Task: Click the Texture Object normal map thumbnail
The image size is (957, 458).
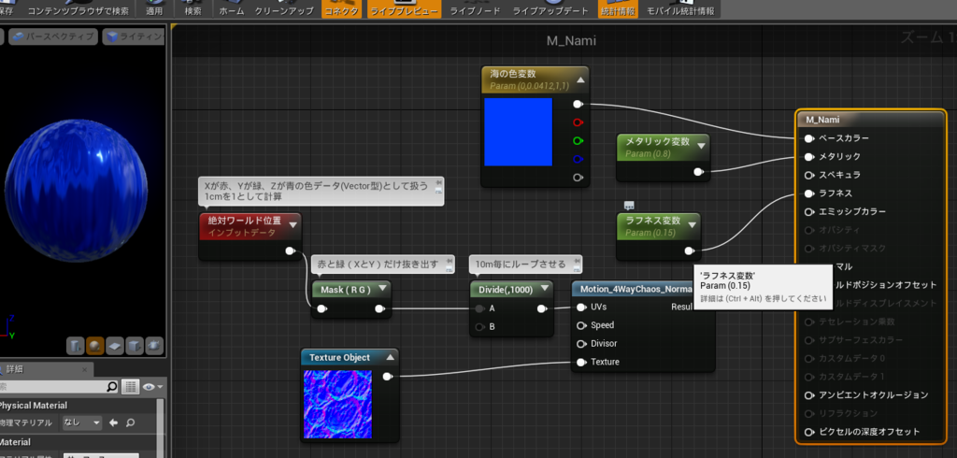Action: pos(337,404)
